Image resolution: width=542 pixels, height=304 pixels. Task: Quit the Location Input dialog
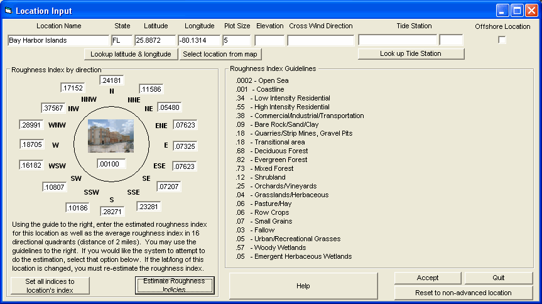[x=498, y=278]
